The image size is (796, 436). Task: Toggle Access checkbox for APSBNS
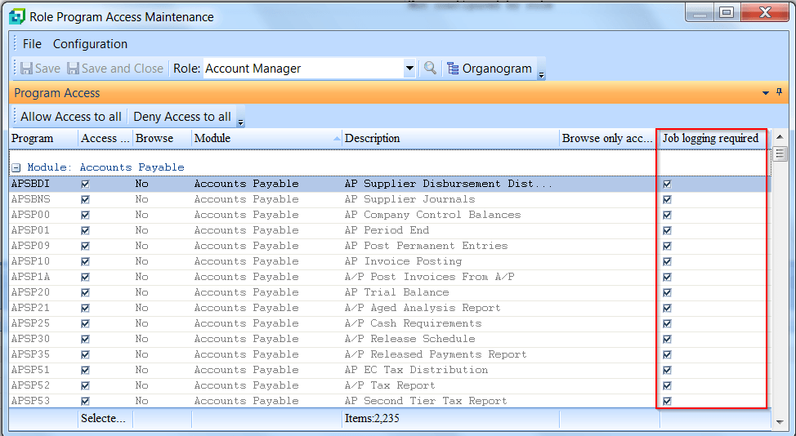pyautogui.click(x=85, y=200)
